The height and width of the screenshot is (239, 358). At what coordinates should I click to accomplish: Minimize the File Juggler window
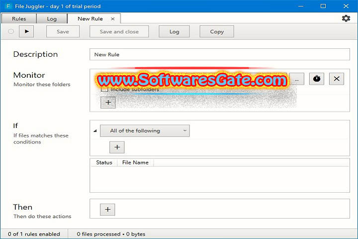pos(301,6)
